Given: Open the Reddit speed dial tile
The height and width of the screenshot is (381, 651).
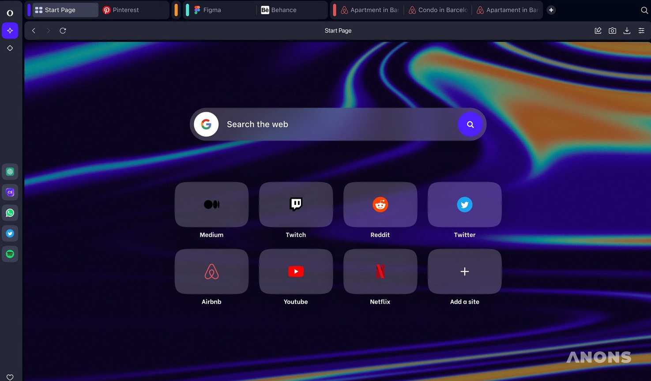Looking at the screenshot, I should 380,204.
